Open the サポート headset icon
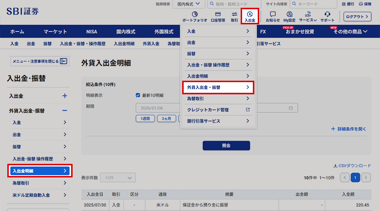 pyautogui.click(x=327, y=17)
